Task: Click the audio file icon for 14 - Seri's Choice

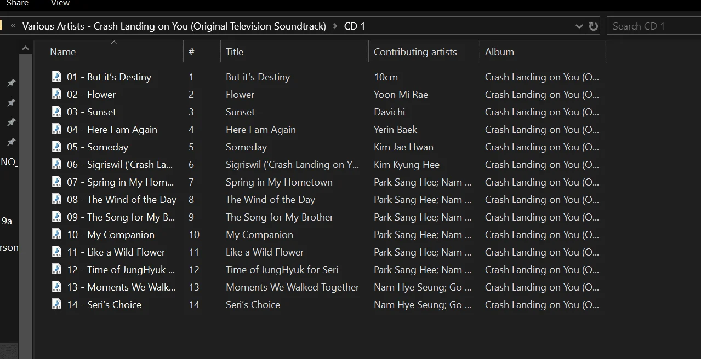Action: 56,304
